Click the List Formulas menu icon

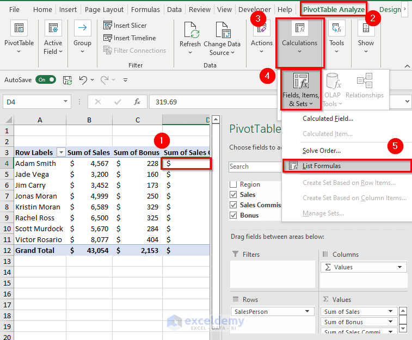[x=293, y=166]
